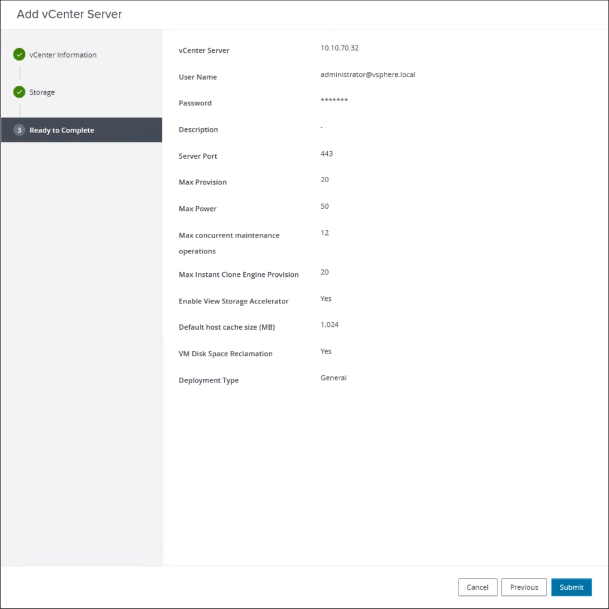Click the Previous button

pyautogui.click(x=524, y=587)
